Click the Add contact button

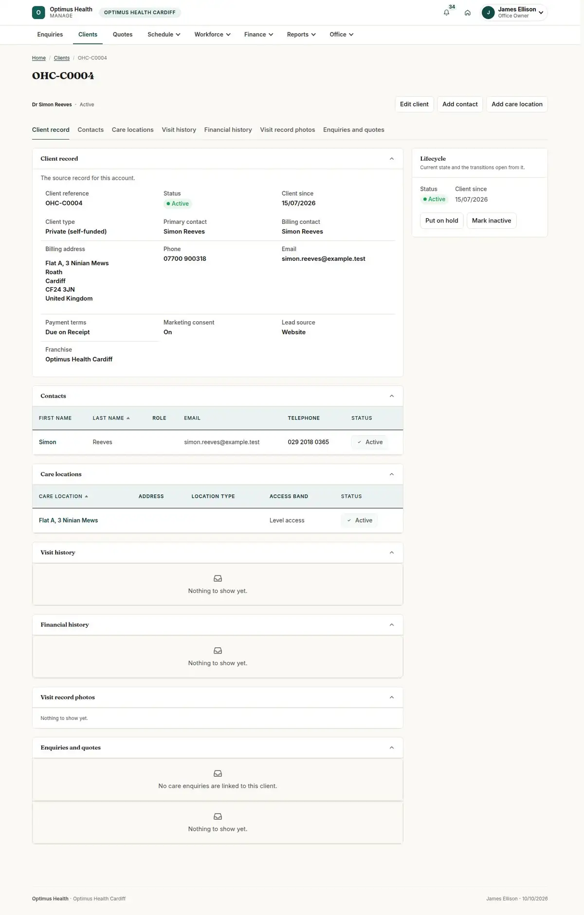pyautogui.click(x=460, y=104)
